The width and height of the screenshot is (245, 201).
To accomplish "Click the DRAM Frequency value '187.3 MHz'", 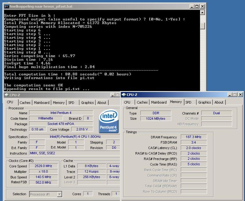I will pos(194,137).
